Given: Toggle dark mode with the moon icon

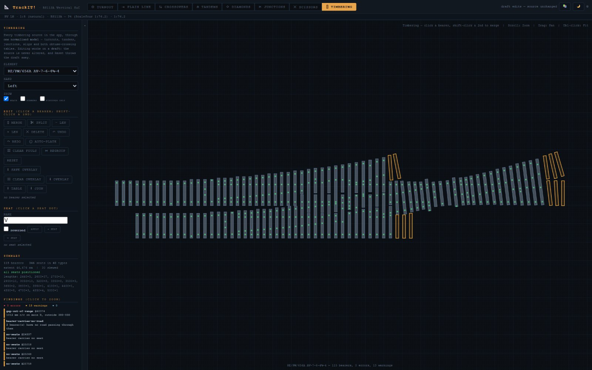Looking at the screenshot, I should [578, 6].
